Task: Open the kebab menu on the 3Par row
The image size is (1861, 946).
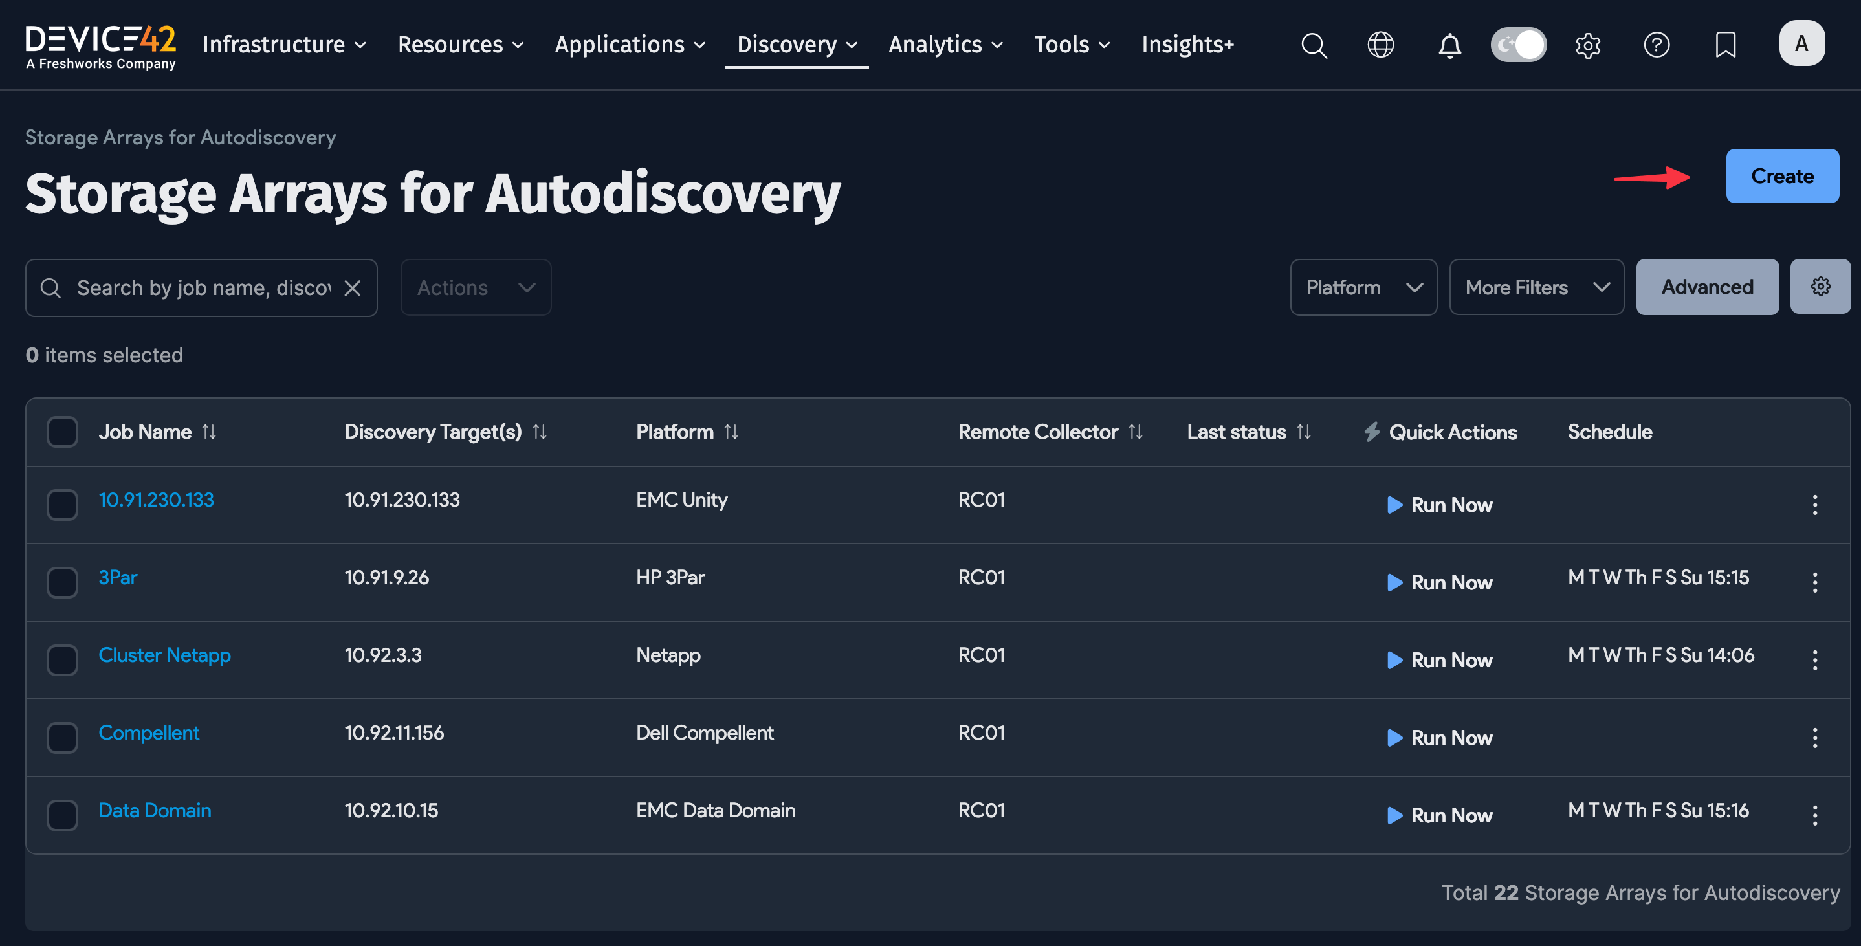Action: (1815, 582)
